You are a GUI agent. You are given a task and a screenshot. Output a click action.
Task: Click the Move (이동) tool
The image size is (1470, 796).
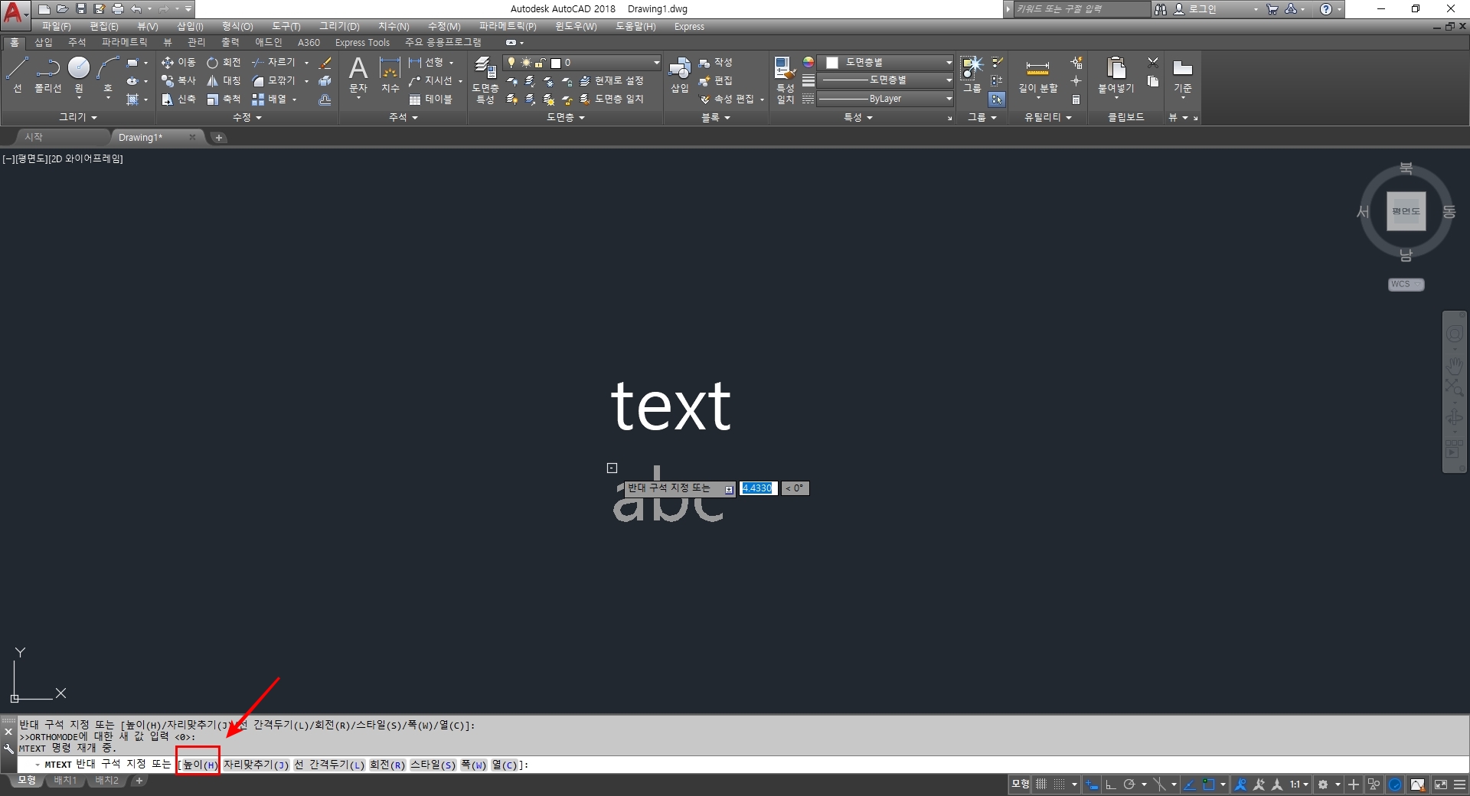tap(178, 63)
